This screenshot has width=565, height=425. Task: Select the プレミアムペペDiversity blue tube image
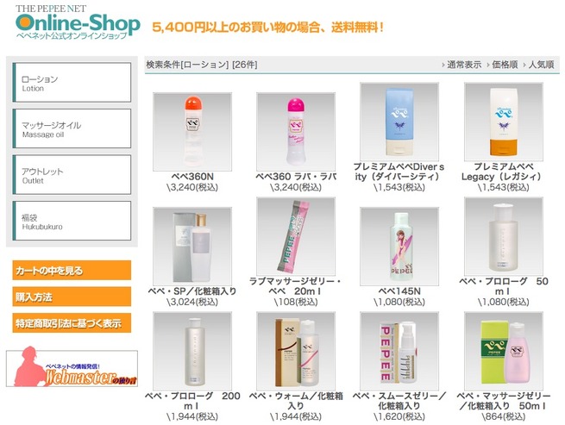[399, 122]
